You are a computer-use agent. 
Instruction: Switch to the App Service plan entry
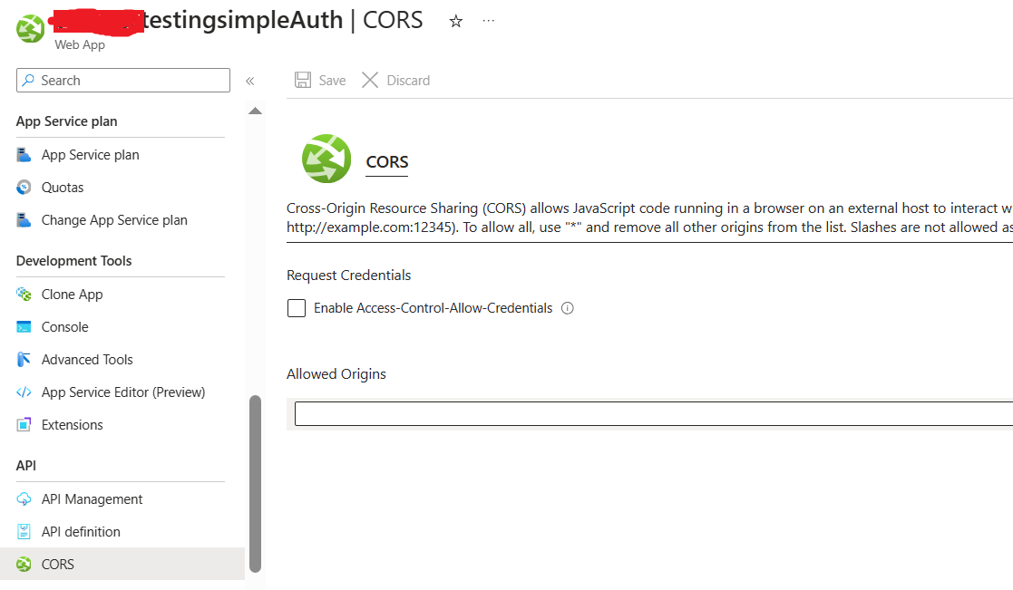90,154
